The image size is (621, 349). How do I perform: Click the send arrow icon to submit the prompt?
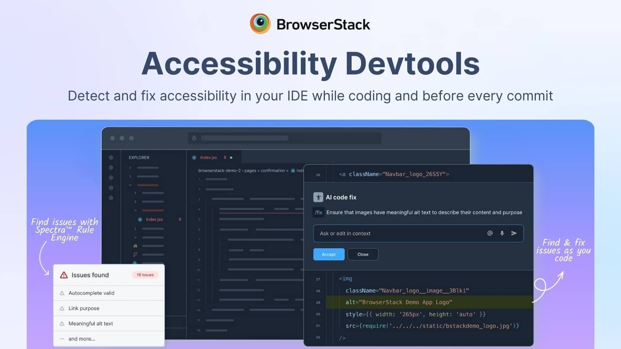tap(514, 233)
